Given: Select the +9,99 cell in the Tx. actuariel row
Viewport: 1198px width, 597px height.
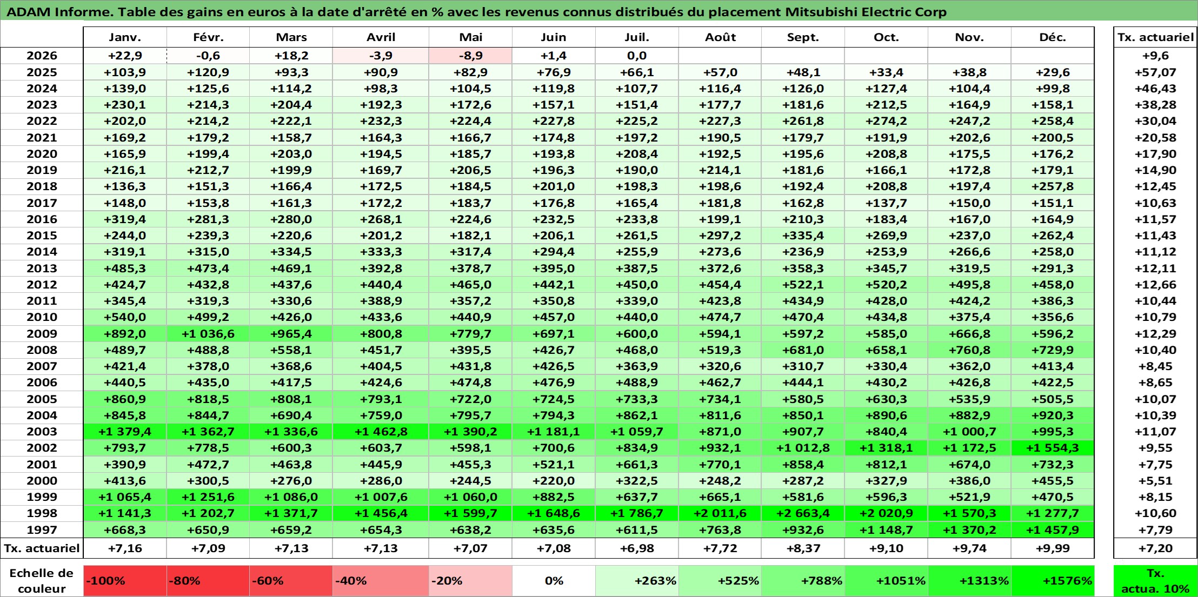Looking at the screenshot, I should [1053, 548].
